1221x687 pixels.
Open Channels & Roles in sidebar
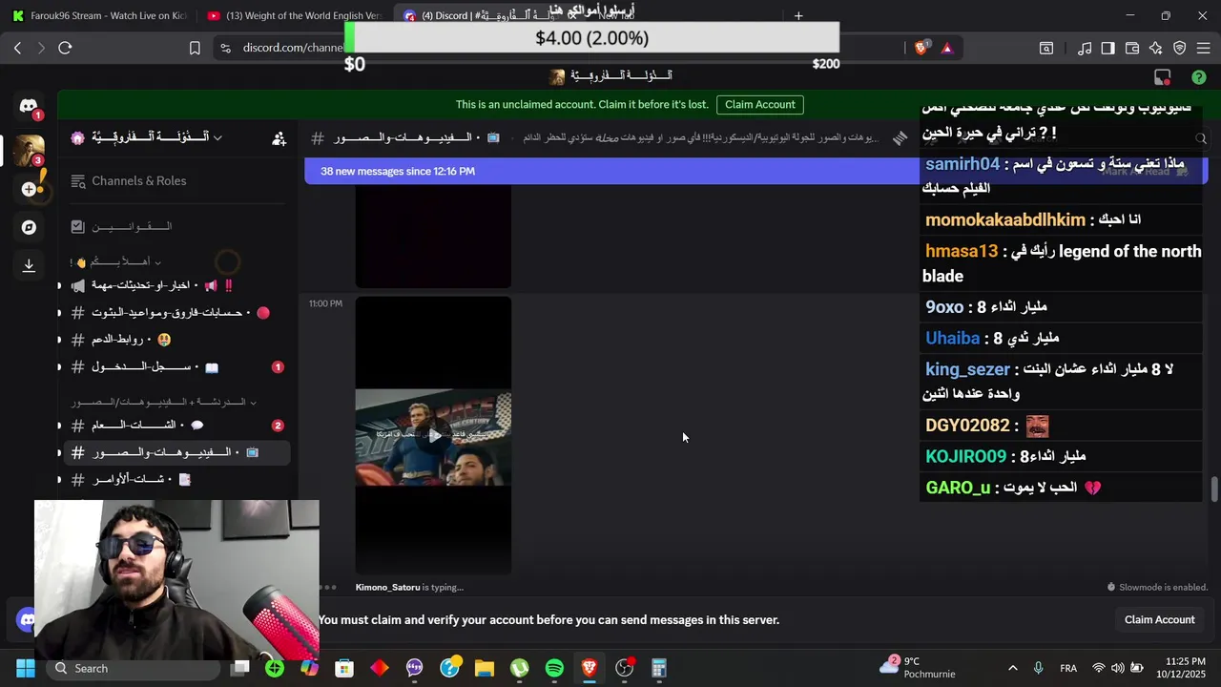(176, 180)
